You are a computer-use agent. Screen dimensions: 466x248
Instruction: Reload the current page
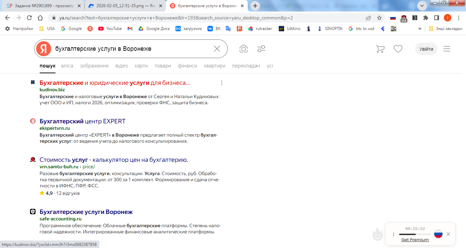(x=29, y=18)
